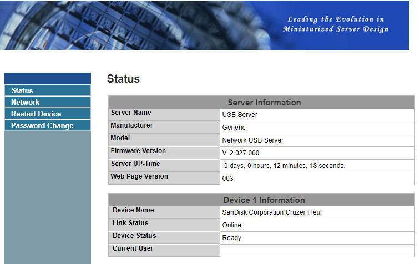Select the uptime value 0 days, 0 hours
Image resolution: width=420 pixels, height=264 pixels.
click(285, 166)
